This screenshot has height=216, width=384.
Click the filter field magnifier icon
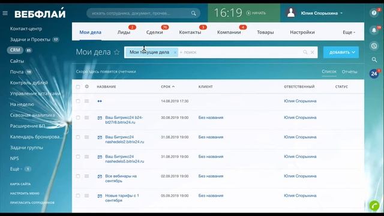pyautogui.click(x=305, y=52)
